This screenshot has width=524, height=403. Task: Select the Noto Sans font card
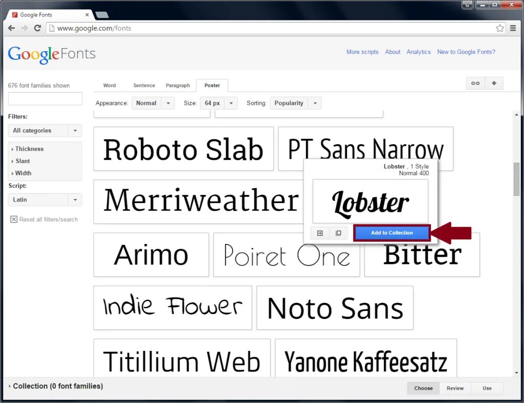pos(335,307)
